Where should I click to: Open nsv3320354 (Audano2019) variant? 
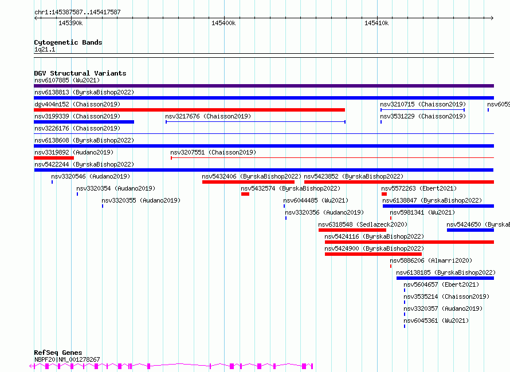point(116,188)
